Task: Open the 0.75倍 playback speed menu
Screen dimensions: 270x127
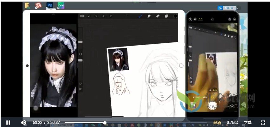Action: pyautogui.click(x=232, y=123)
